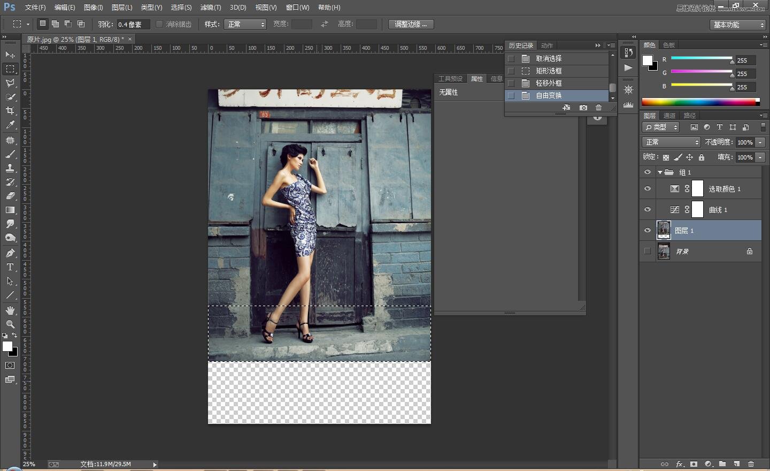770x471 pixels.
Task: Select the Crop tool
Action: tap(10, 111)
